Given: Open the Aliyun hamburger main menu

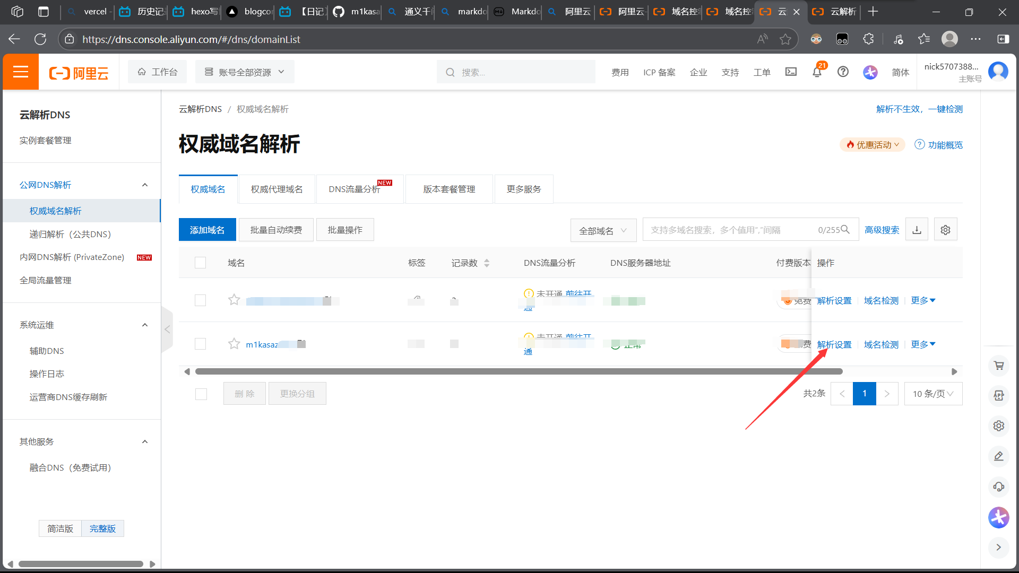Looking at the screenshot, I should tap(21, 72).
